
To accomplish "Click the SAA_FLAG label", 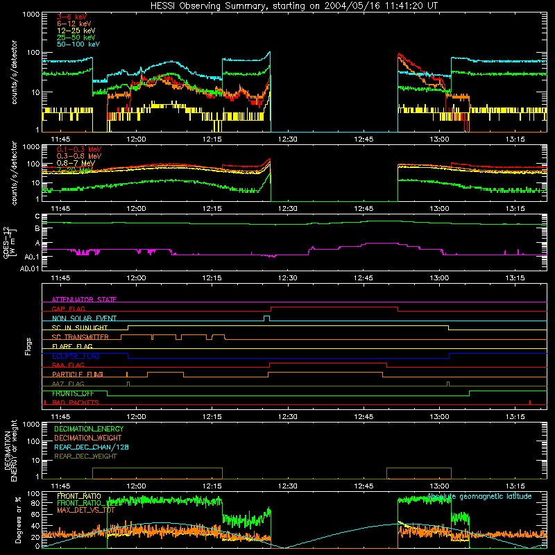I will pos(68,365).
